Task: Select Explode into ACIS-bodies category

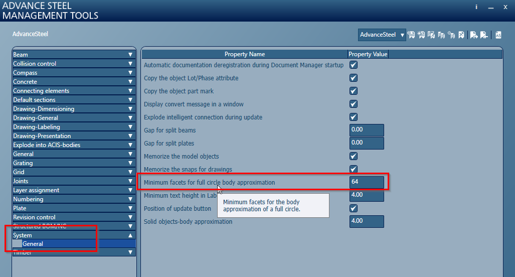Action: click(74, 145)
